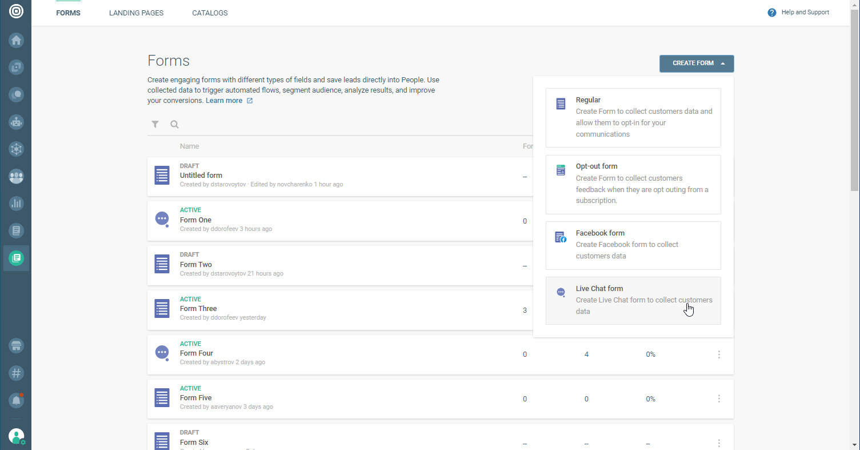
Task: Open three-dot menu for Form Four
Action: pyautogui.click(x=719, y=355)
